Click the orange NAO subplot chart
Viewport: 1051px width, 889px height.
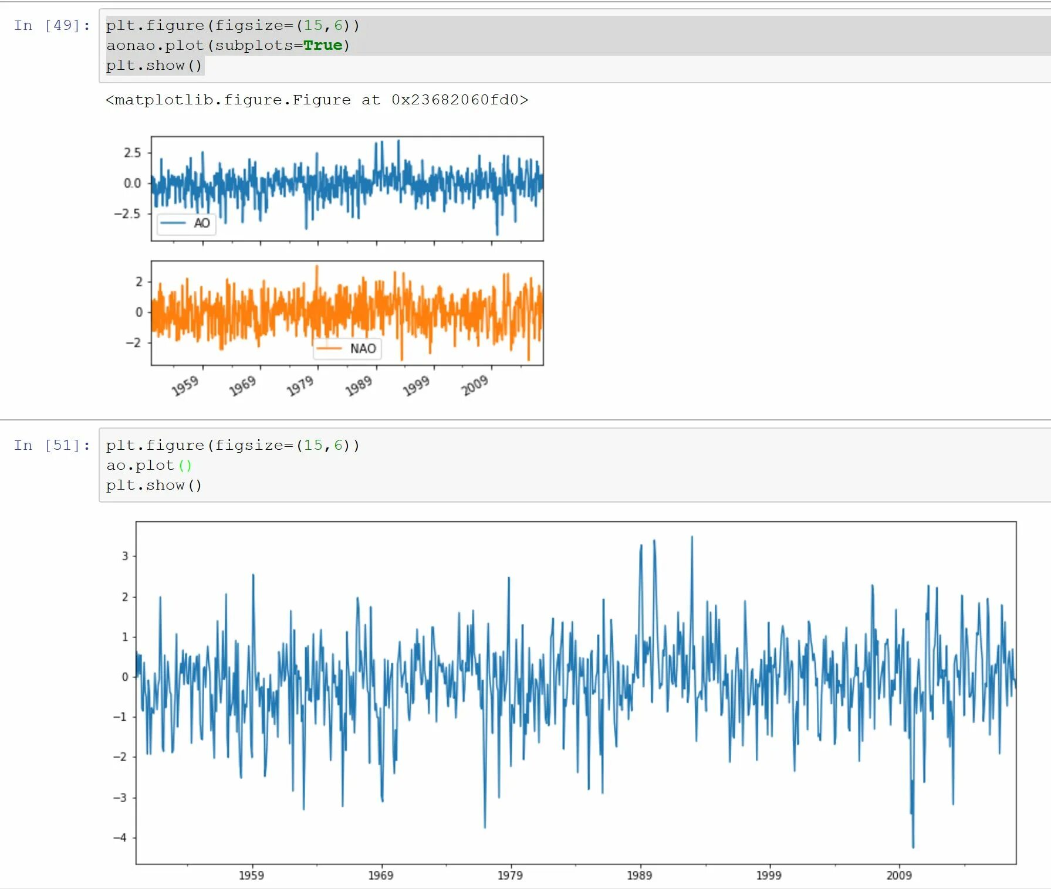click(347, 313)
